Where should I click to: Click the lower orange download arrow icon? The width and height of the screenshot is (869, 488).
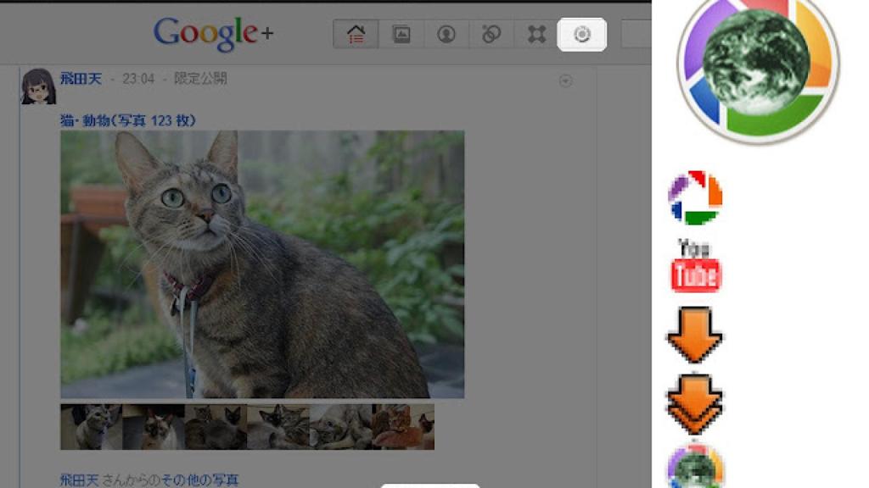pos(695,402)
